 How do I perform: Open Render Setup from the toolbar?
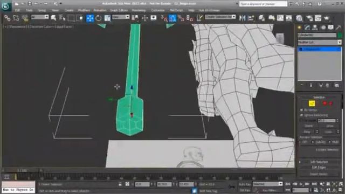pyautogui.click(x=309, y=18)
